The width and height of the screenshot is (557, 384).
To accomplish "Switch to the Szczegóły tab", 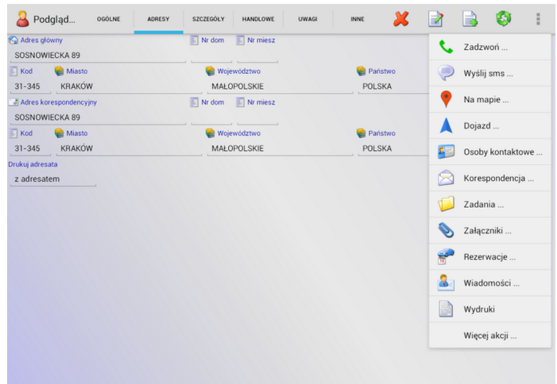I will [x=208, y=18].
